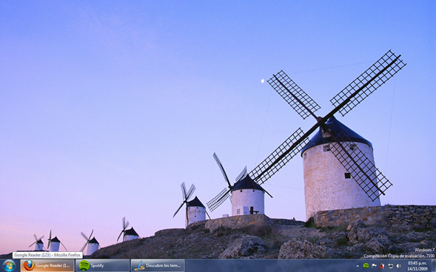Open the Action Center flag icon
The image size is (436, 272).
coord(374,266)
